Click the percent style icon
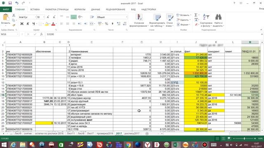The height and width of the screenshot is (148, 264). pos(106,24)
